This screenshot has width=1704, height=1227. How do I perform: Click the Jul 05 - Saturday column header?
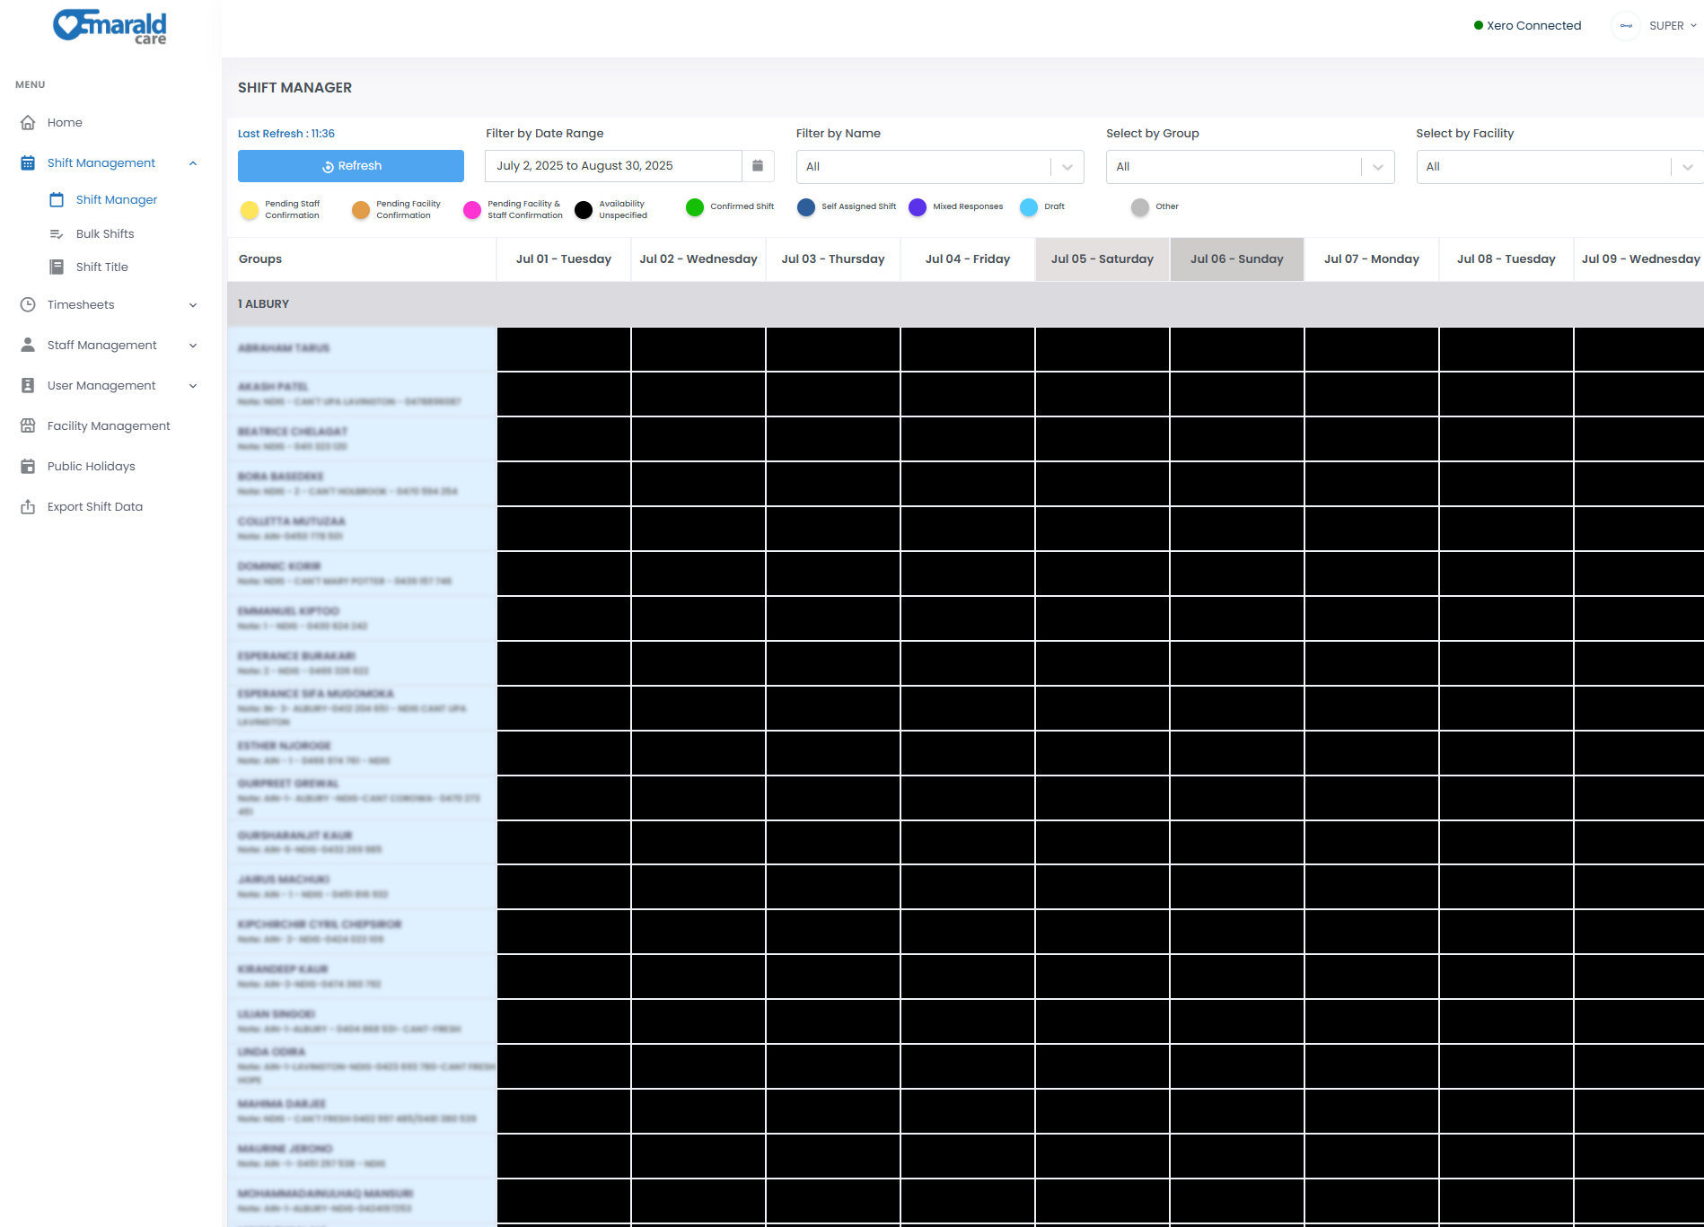(1102, 259)
